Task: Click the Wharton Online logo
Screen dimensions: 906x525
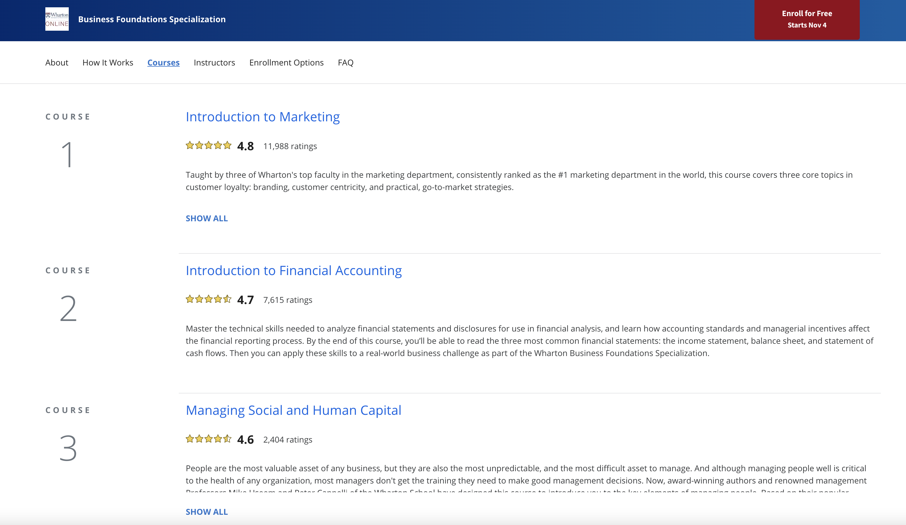Action: coord(57,19)
